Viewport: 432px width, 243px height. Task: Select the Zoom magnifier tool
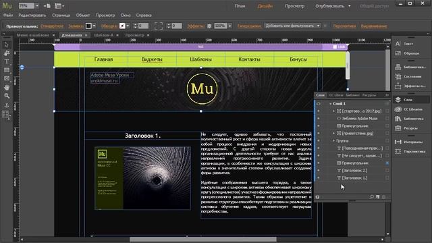tap(7, 96)
